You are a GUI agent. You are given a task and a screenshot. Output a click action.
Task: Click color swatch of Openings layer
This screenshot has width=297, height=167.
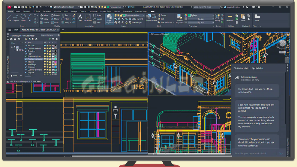[x=56, y=67]
